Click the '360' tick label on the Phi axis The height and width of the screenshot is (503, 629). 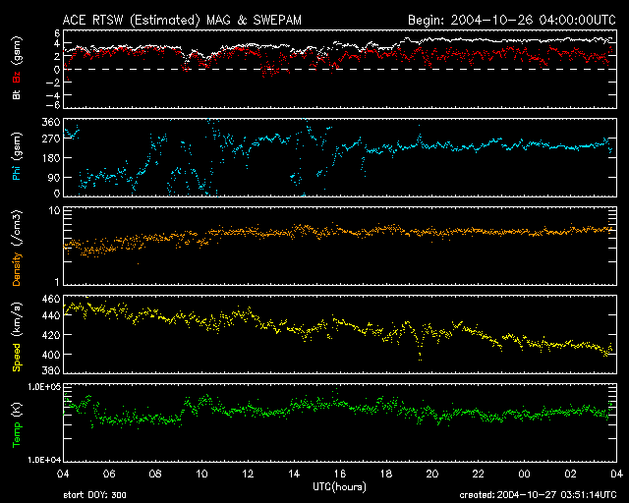pyautogui.click(x=51, y=122)
